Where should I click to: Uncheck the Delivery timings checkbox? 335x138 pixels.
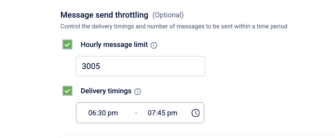click(x=67, y=91)
